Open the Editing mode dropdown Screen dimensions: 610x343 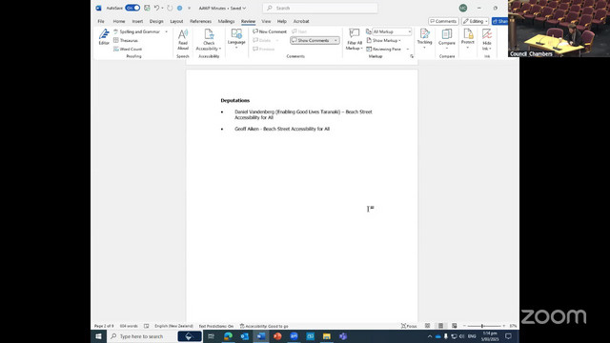(x=475, y=21)
